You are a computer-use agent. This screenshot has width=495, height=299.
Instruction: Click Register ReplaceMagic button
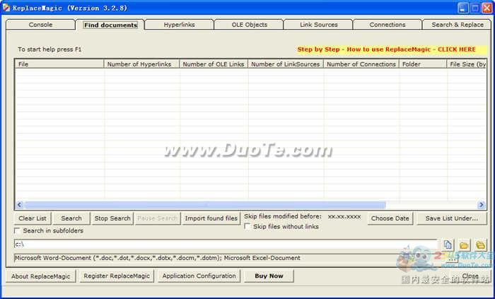(x=117, y=276)
